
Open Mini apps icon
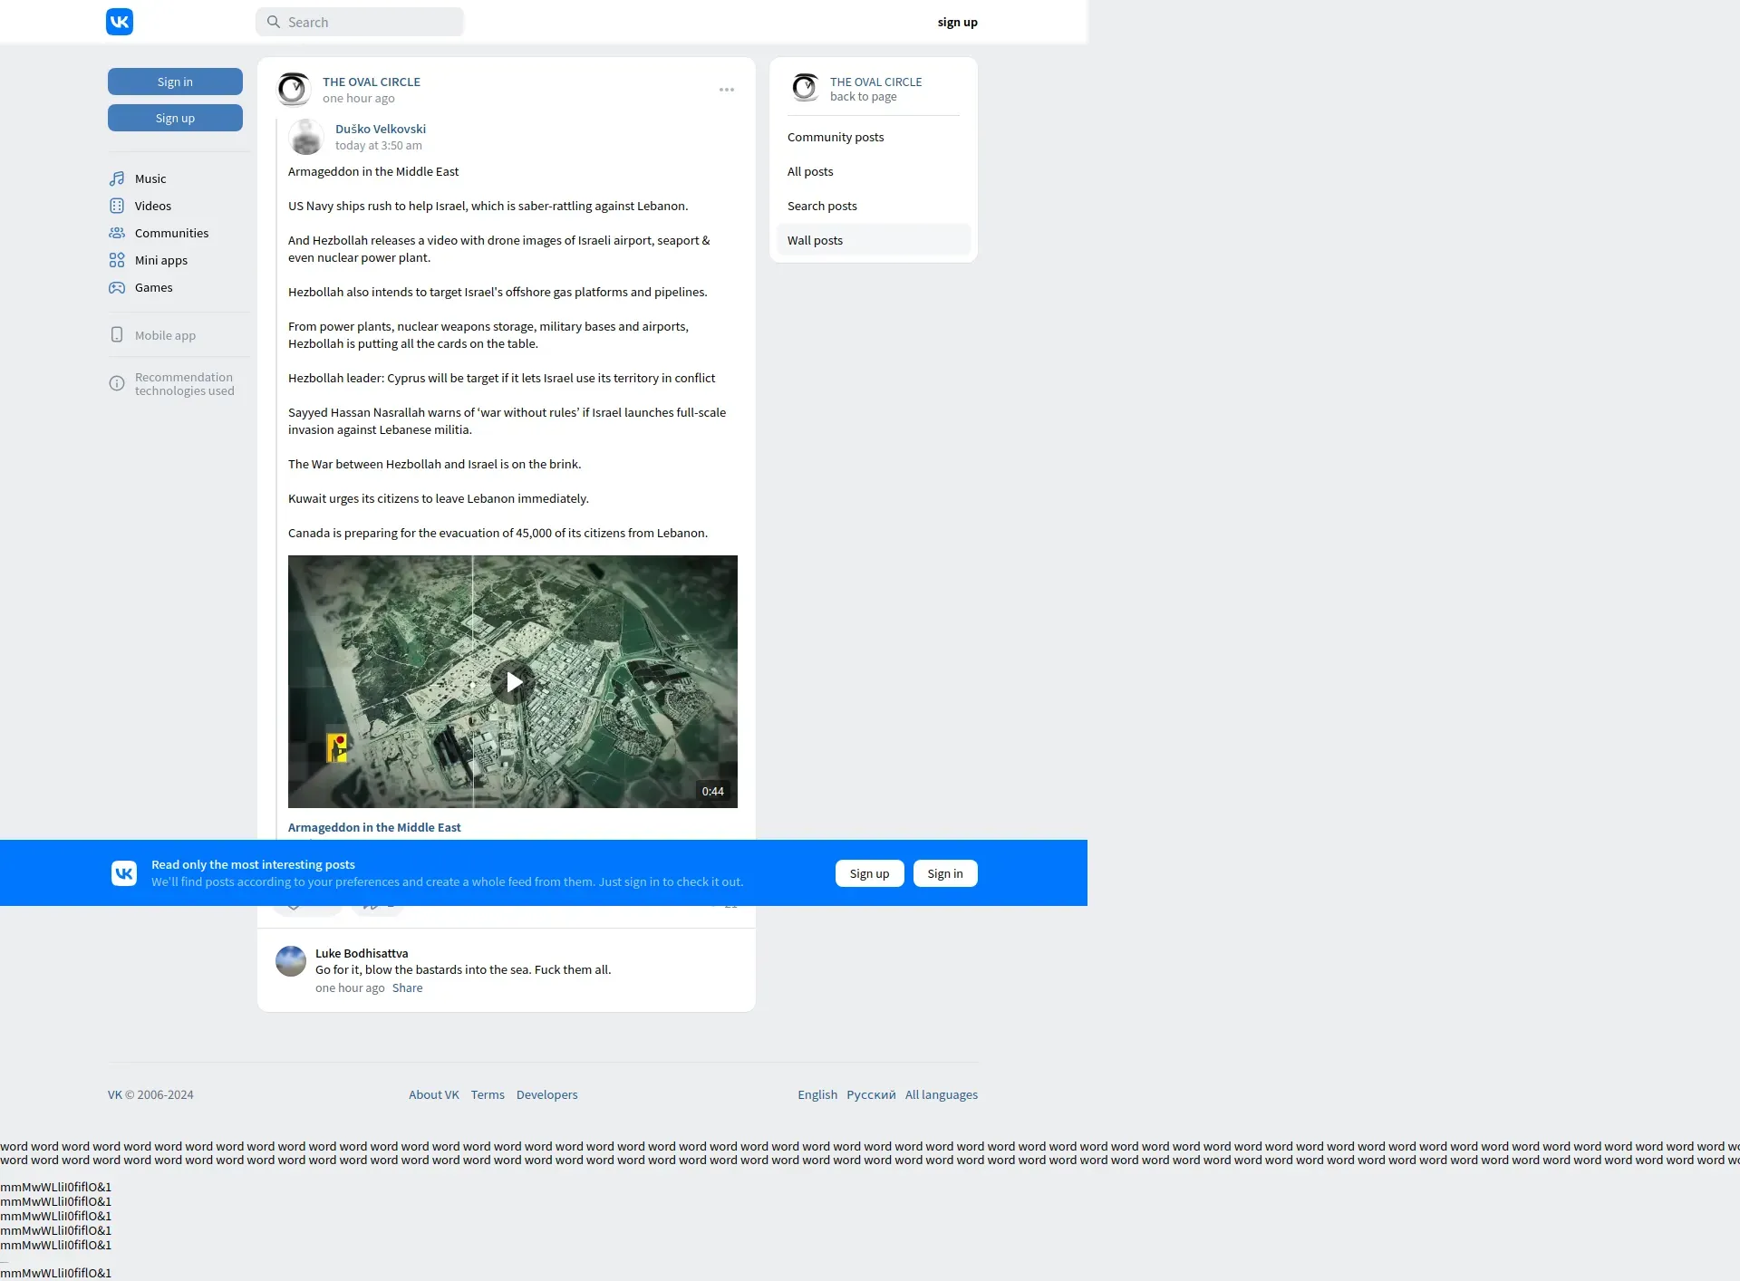[117, 260]
